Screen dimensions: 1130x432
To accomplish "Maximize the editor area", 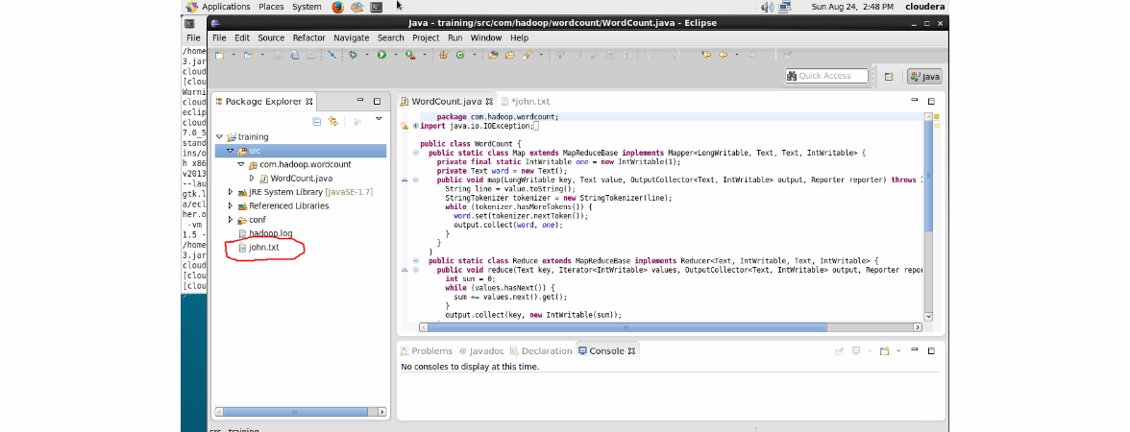I will (931, 102).
